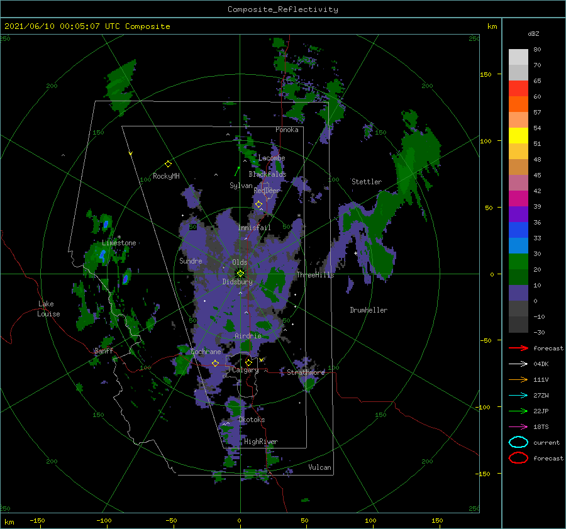Click the Banff label
The height and width of the screenshot is (529, 566).
[x=104, y=350]
